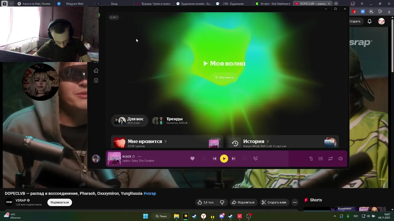The width and height of the screenshot is (394, 221).
Task: Open the VSRAP channel avatar
Action: coord(9,202)
